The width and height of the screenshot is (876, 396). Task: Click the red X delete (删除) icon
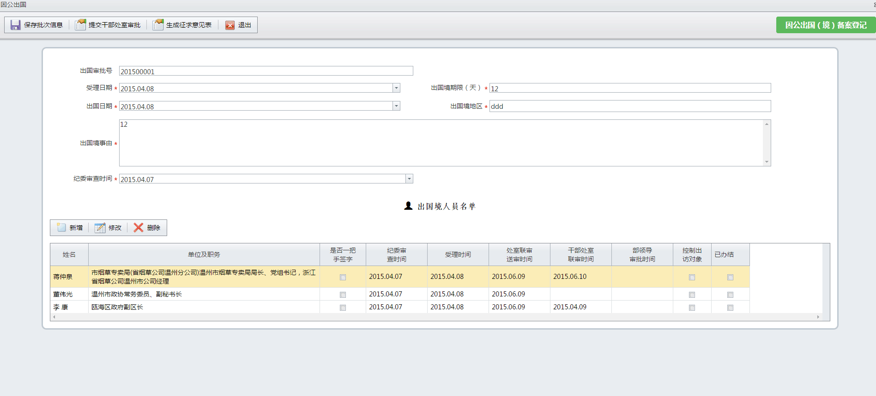click(139, 228)
